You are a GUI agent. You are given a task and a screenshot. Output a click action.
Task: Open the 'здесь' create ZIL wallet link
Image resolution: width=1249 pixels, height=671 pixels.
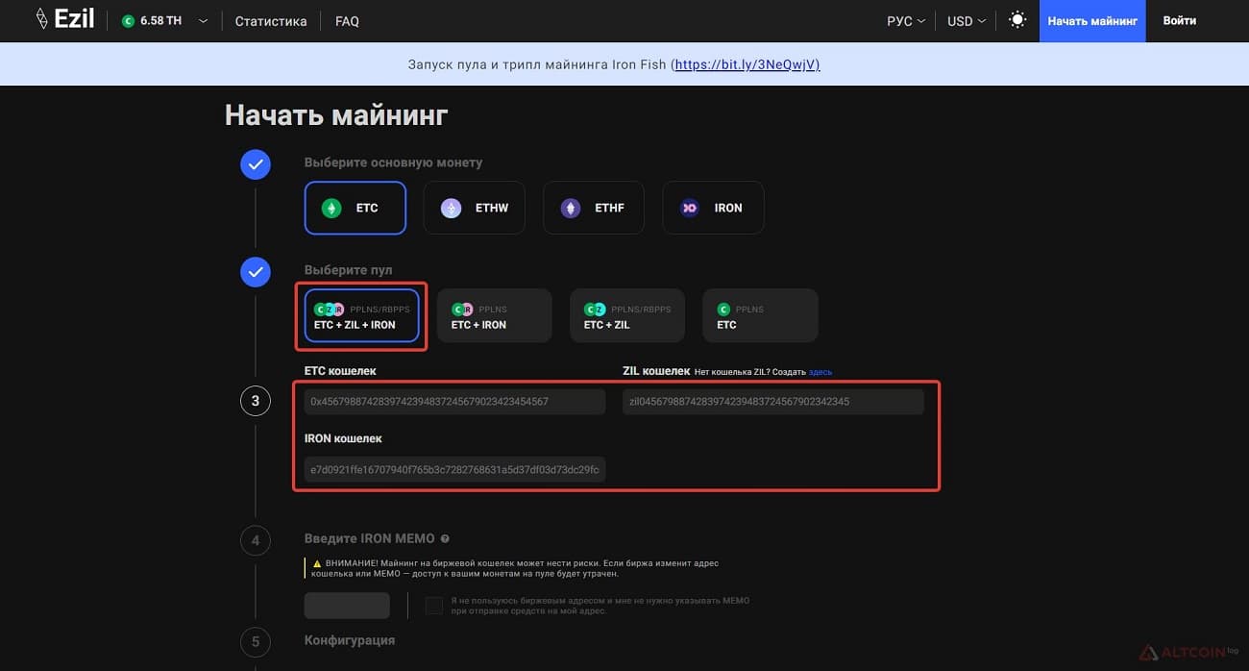(x=820, y=372)
